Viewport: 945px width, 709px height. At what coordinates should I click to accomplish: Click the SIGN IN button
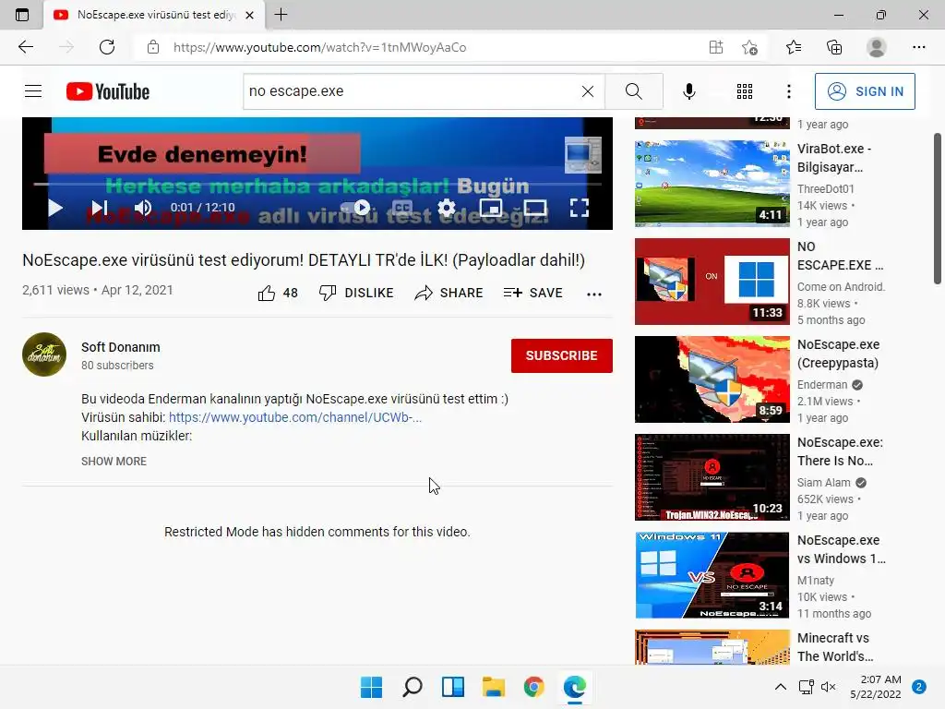coord(865,91)
